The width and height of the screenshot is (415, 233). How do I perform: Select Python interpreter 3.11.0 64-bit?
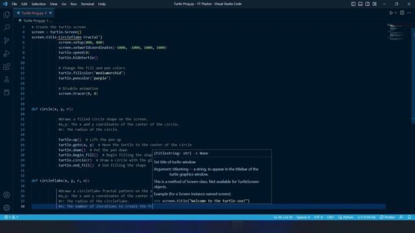tap(366, 217)
